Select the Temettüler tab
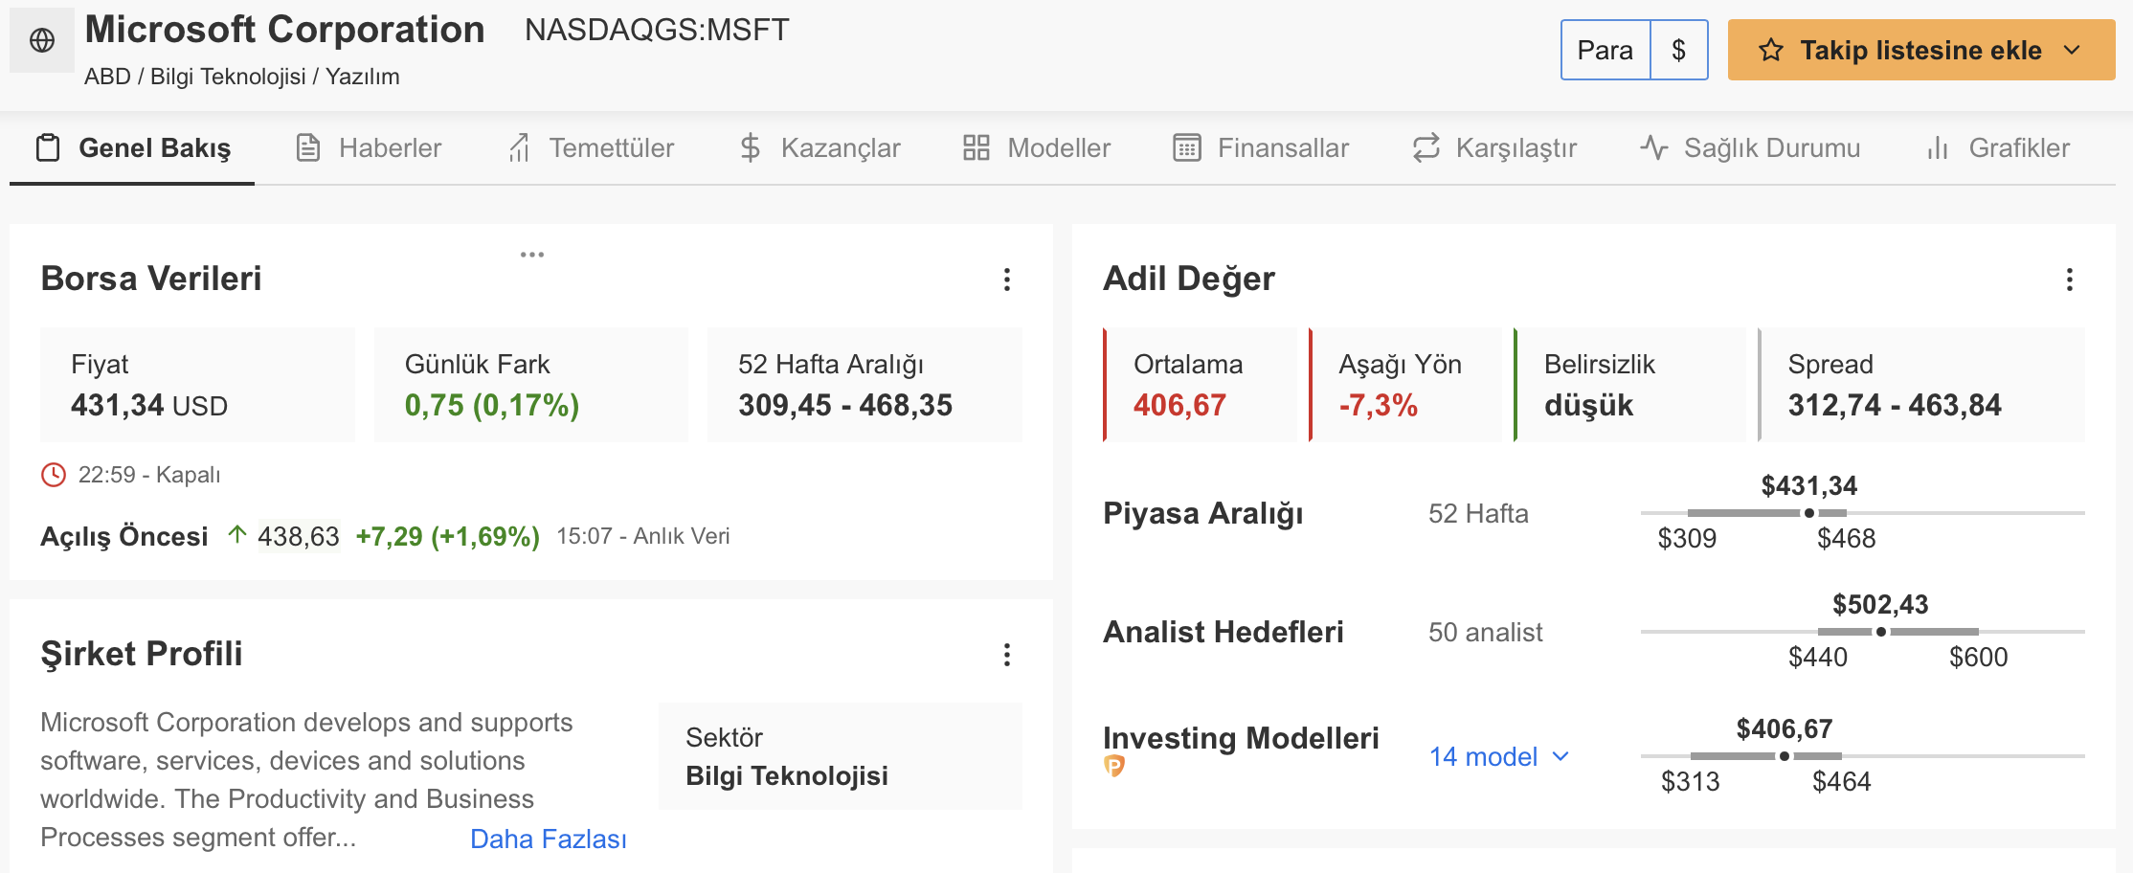Image resolution: width=2133 pixels, height=873 pixels. click(x=591, y=147)
